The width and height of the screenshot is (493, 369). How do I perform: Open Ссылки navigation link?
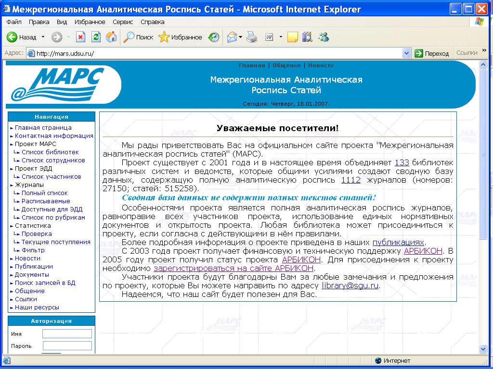click(x=26, y=299)
